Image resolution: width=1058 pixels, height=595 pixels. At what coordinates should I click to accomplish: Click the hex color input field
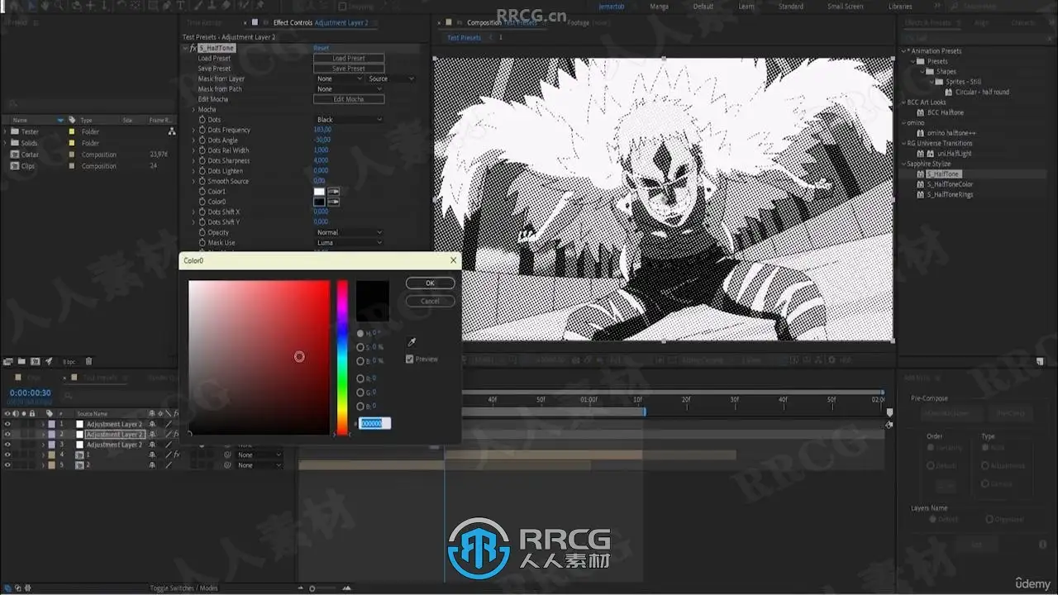point(374,423)
